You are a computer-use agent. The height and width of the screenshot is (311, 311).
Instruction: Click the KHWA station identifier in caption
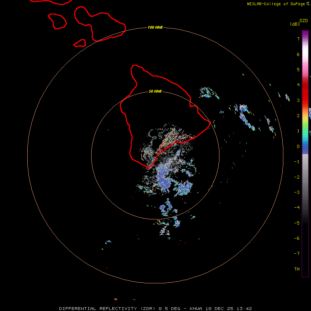tap(196, 309)
